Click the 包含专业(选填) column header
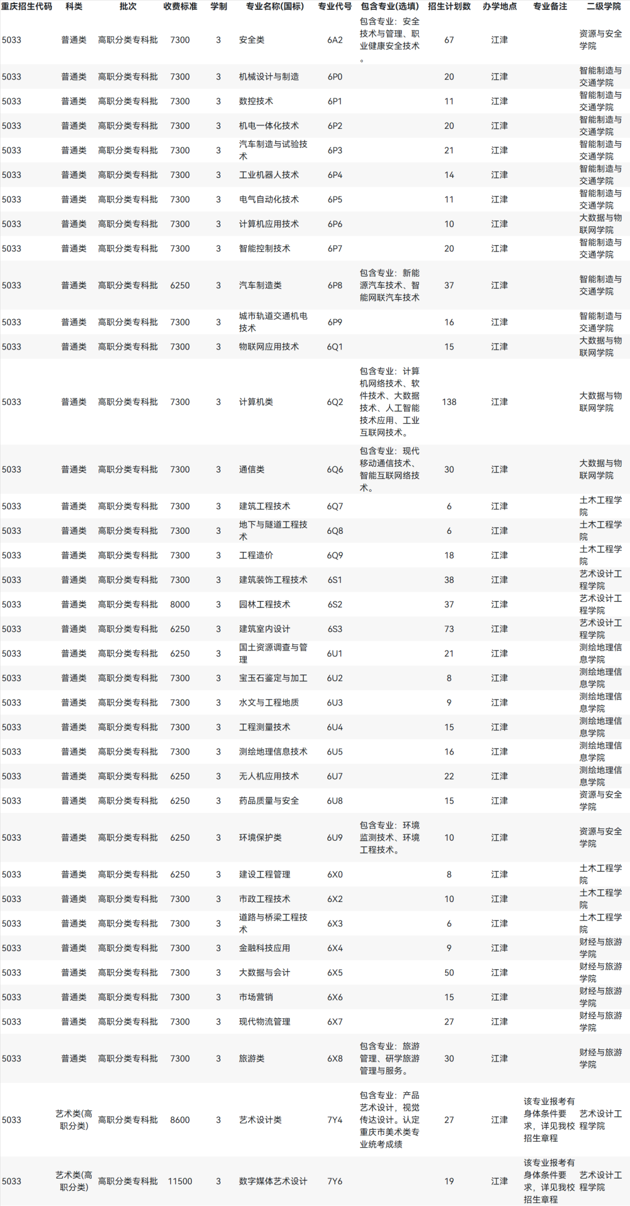The height and width of the screenshot is (1206, 630). tap(390, 6)
